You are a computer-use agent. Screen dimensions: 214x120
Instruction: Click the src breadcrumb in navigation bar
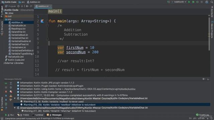click(21, 2)
